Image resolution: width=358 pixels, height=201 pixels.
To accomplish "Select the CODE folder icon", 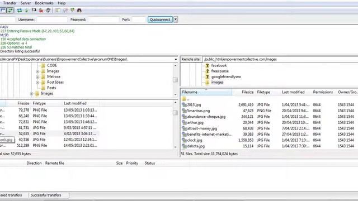I will tap(43, 66).
